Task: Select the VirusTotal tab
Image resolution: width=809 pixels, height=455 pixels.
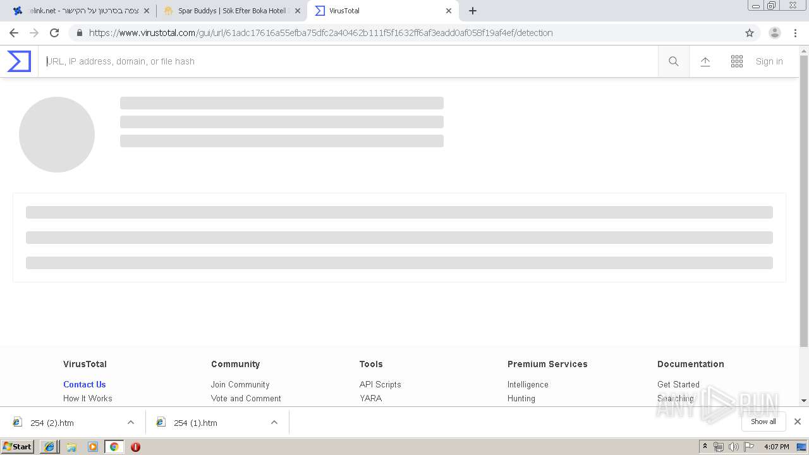Action: coord(382,11)
